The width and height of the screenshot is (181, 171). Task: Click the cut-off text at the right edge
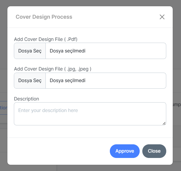point(177,105)
